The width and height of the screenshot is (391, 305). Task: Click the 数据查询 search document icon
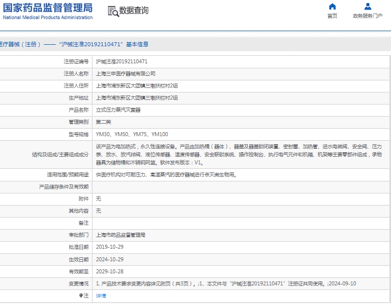pyautogui.click(x=114, y=12)
